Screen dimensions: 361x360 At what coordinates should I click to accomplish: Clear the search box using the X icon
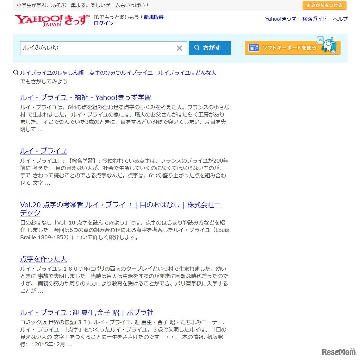pyautogui.click(x=180, y=48)
